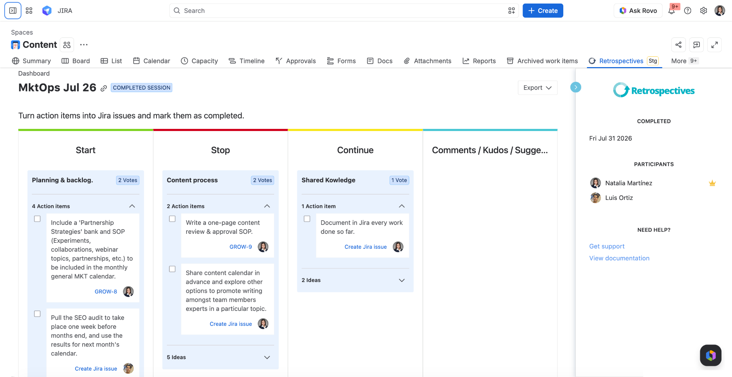Check the 'Partnership Strategies' action item
The width and height of the screenshot is (732, 377).
pos(37,219)
